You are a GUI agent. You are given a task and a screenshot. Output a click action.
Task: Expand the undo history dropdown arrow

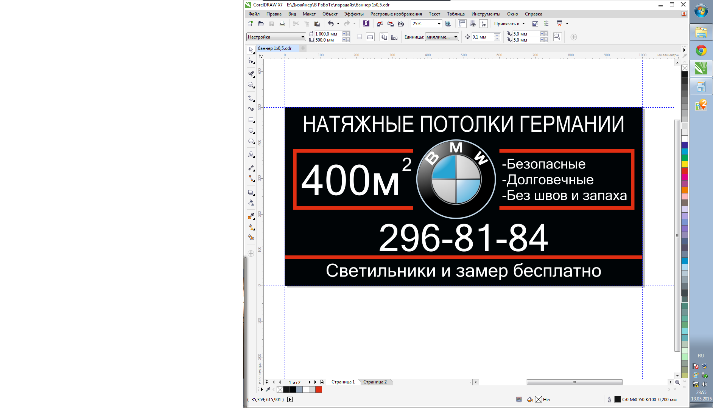pyautogui.click(x=338, y=23)
